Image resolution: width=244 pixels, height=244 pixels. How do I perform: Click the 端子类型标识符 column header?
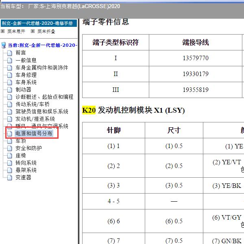click(115, 42)
